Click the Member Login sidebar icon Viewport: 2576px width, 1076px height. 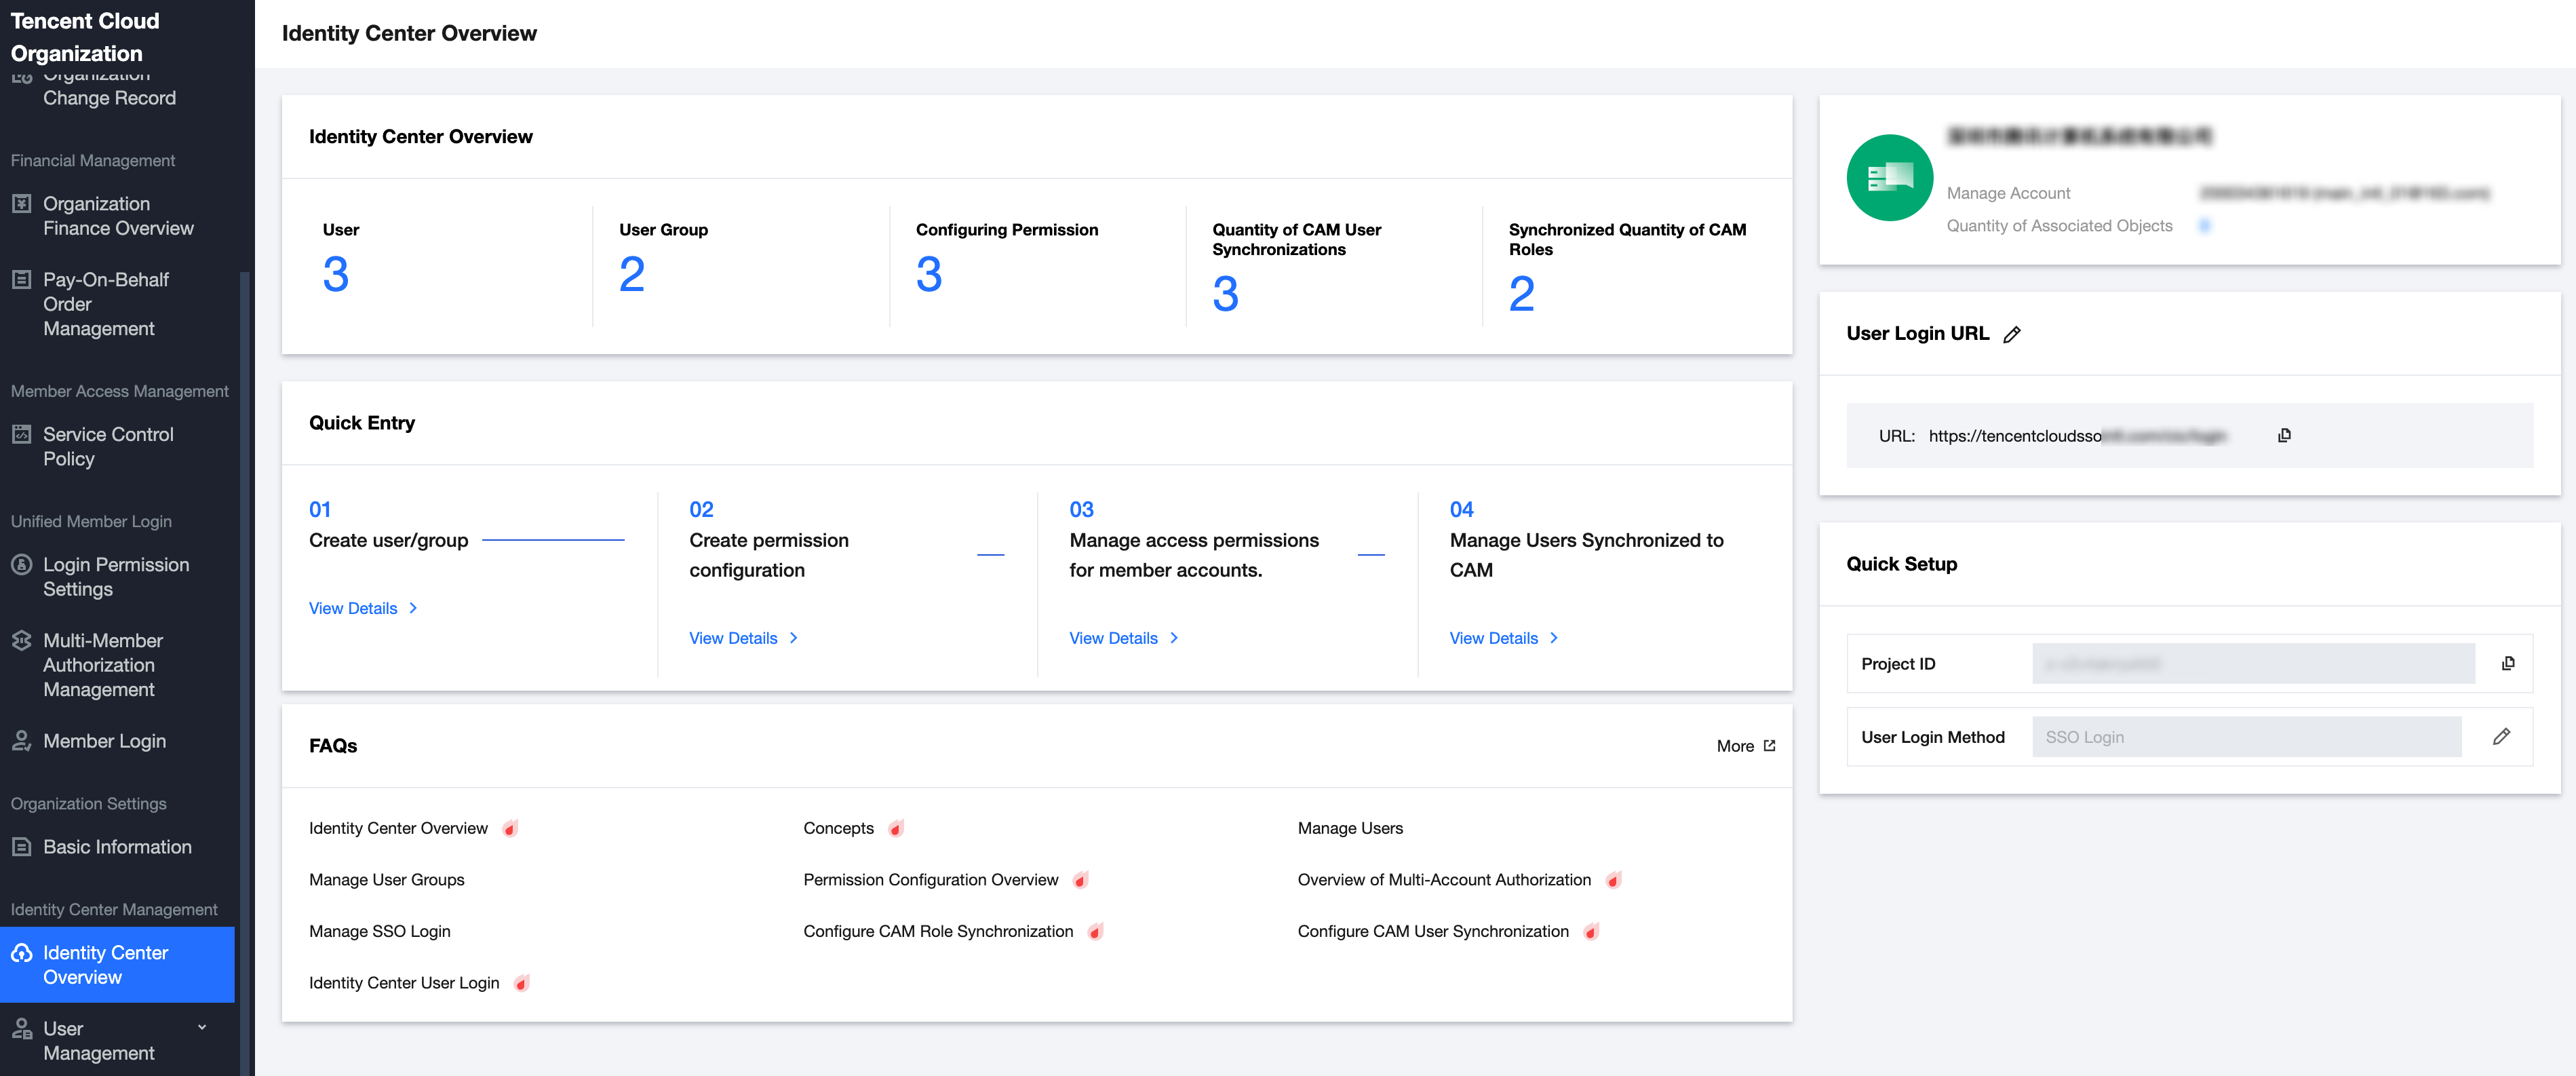click(x=22, y=741)
